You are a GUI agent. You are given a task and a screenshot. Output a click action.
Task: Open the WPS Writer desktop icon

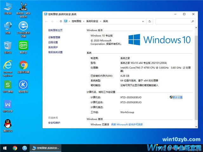(8, 106)
